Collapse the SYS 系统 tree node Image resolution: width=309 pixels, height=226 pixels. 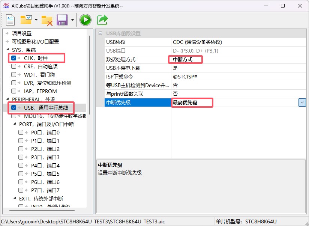coord(7,50)
